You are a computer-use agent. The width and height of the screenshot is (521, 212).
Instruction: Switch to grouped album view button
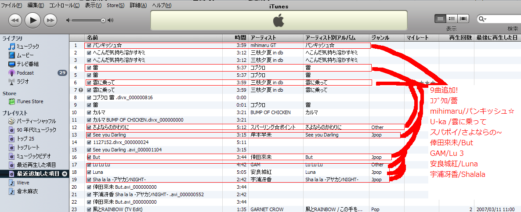(452, 18)
